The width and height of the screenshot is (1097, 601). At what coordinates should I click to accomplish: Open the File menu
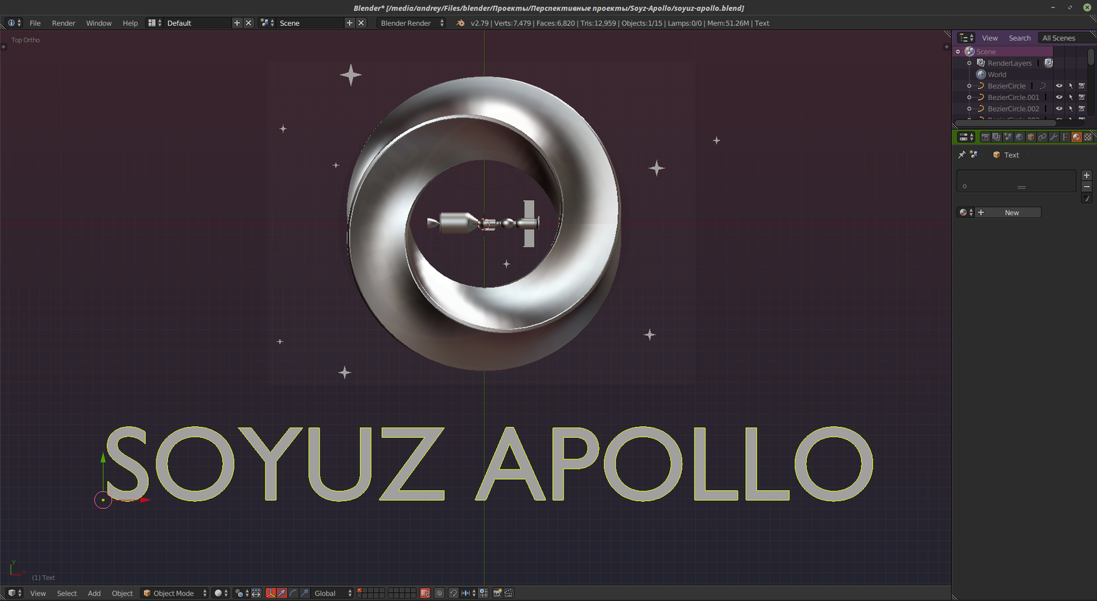tap(35, 23)
